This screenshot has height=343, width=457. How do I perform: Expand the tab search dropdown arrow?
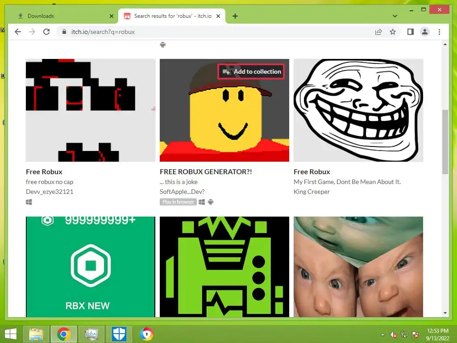click(x=395, y=16)
